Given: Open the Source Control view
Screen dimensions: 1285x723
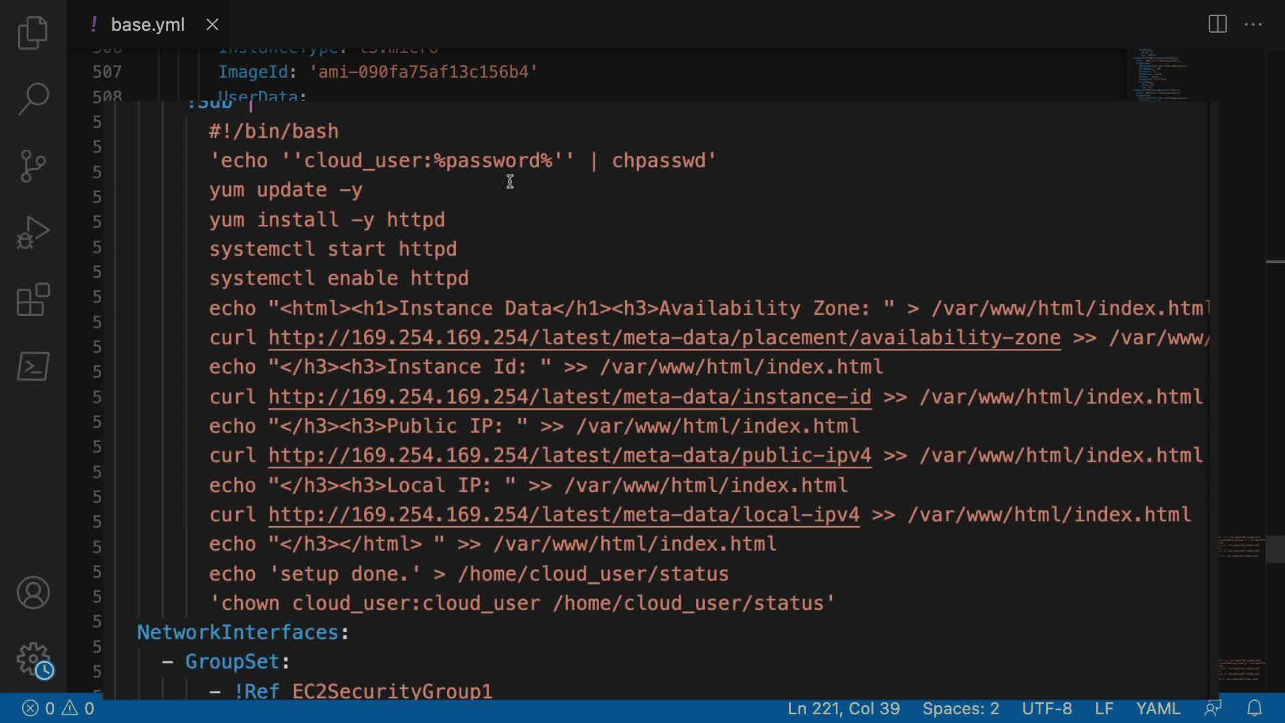Looking at the screenshot, I should click(x=33, y=165).
